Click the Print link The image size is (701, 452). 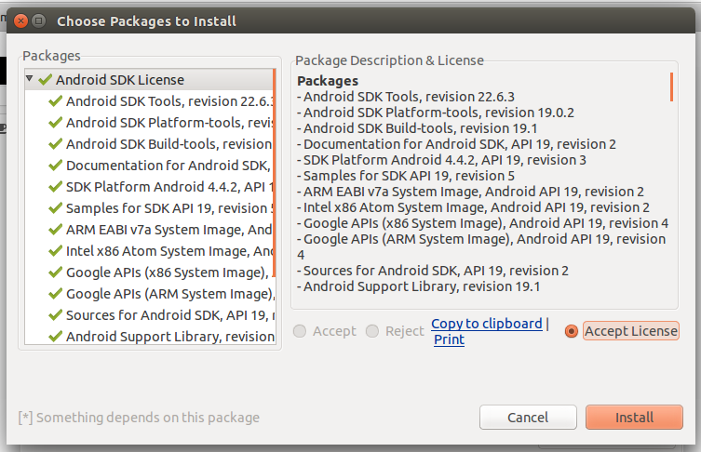click(x=449, y=340)
